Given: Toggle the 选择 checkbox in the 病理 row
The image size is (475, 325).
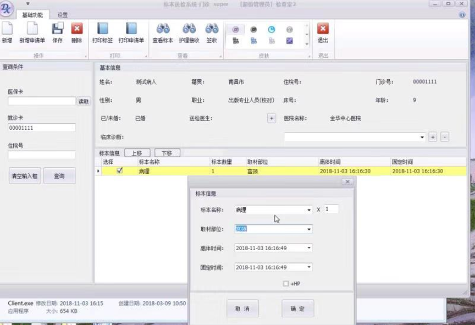Looking at the screenshot, I should tap(120, 170).
